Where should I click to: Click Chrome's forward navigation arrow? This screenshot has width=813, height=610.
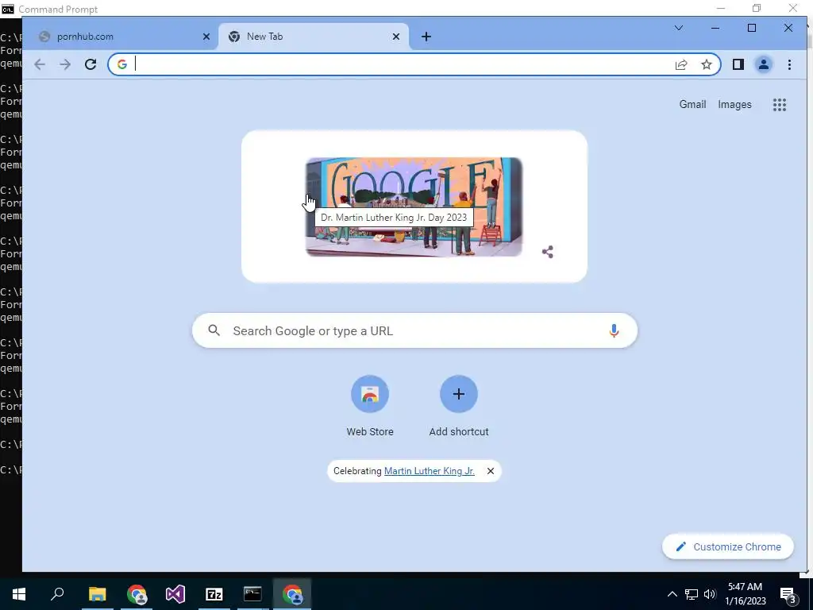tap(65, 64)
